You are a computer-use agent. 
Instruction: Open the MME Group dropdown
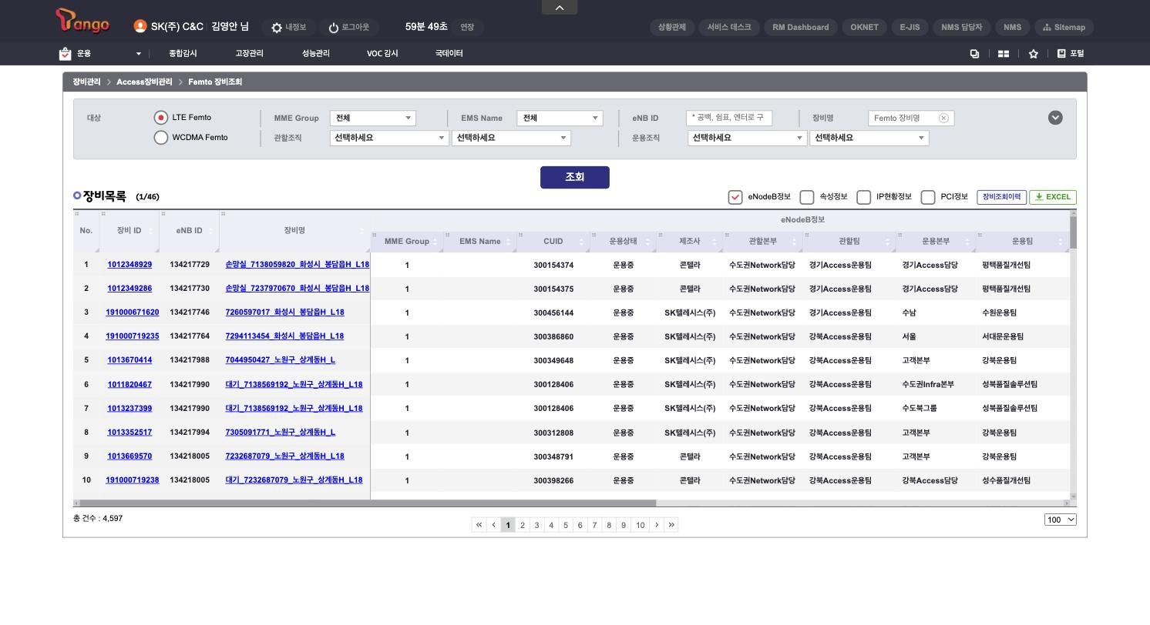tap(373, 118)
